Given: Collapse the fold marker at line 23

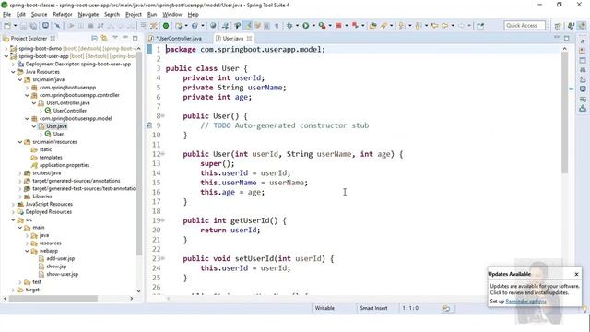Looking at the screenshot, I should click(x=163, y=258).
